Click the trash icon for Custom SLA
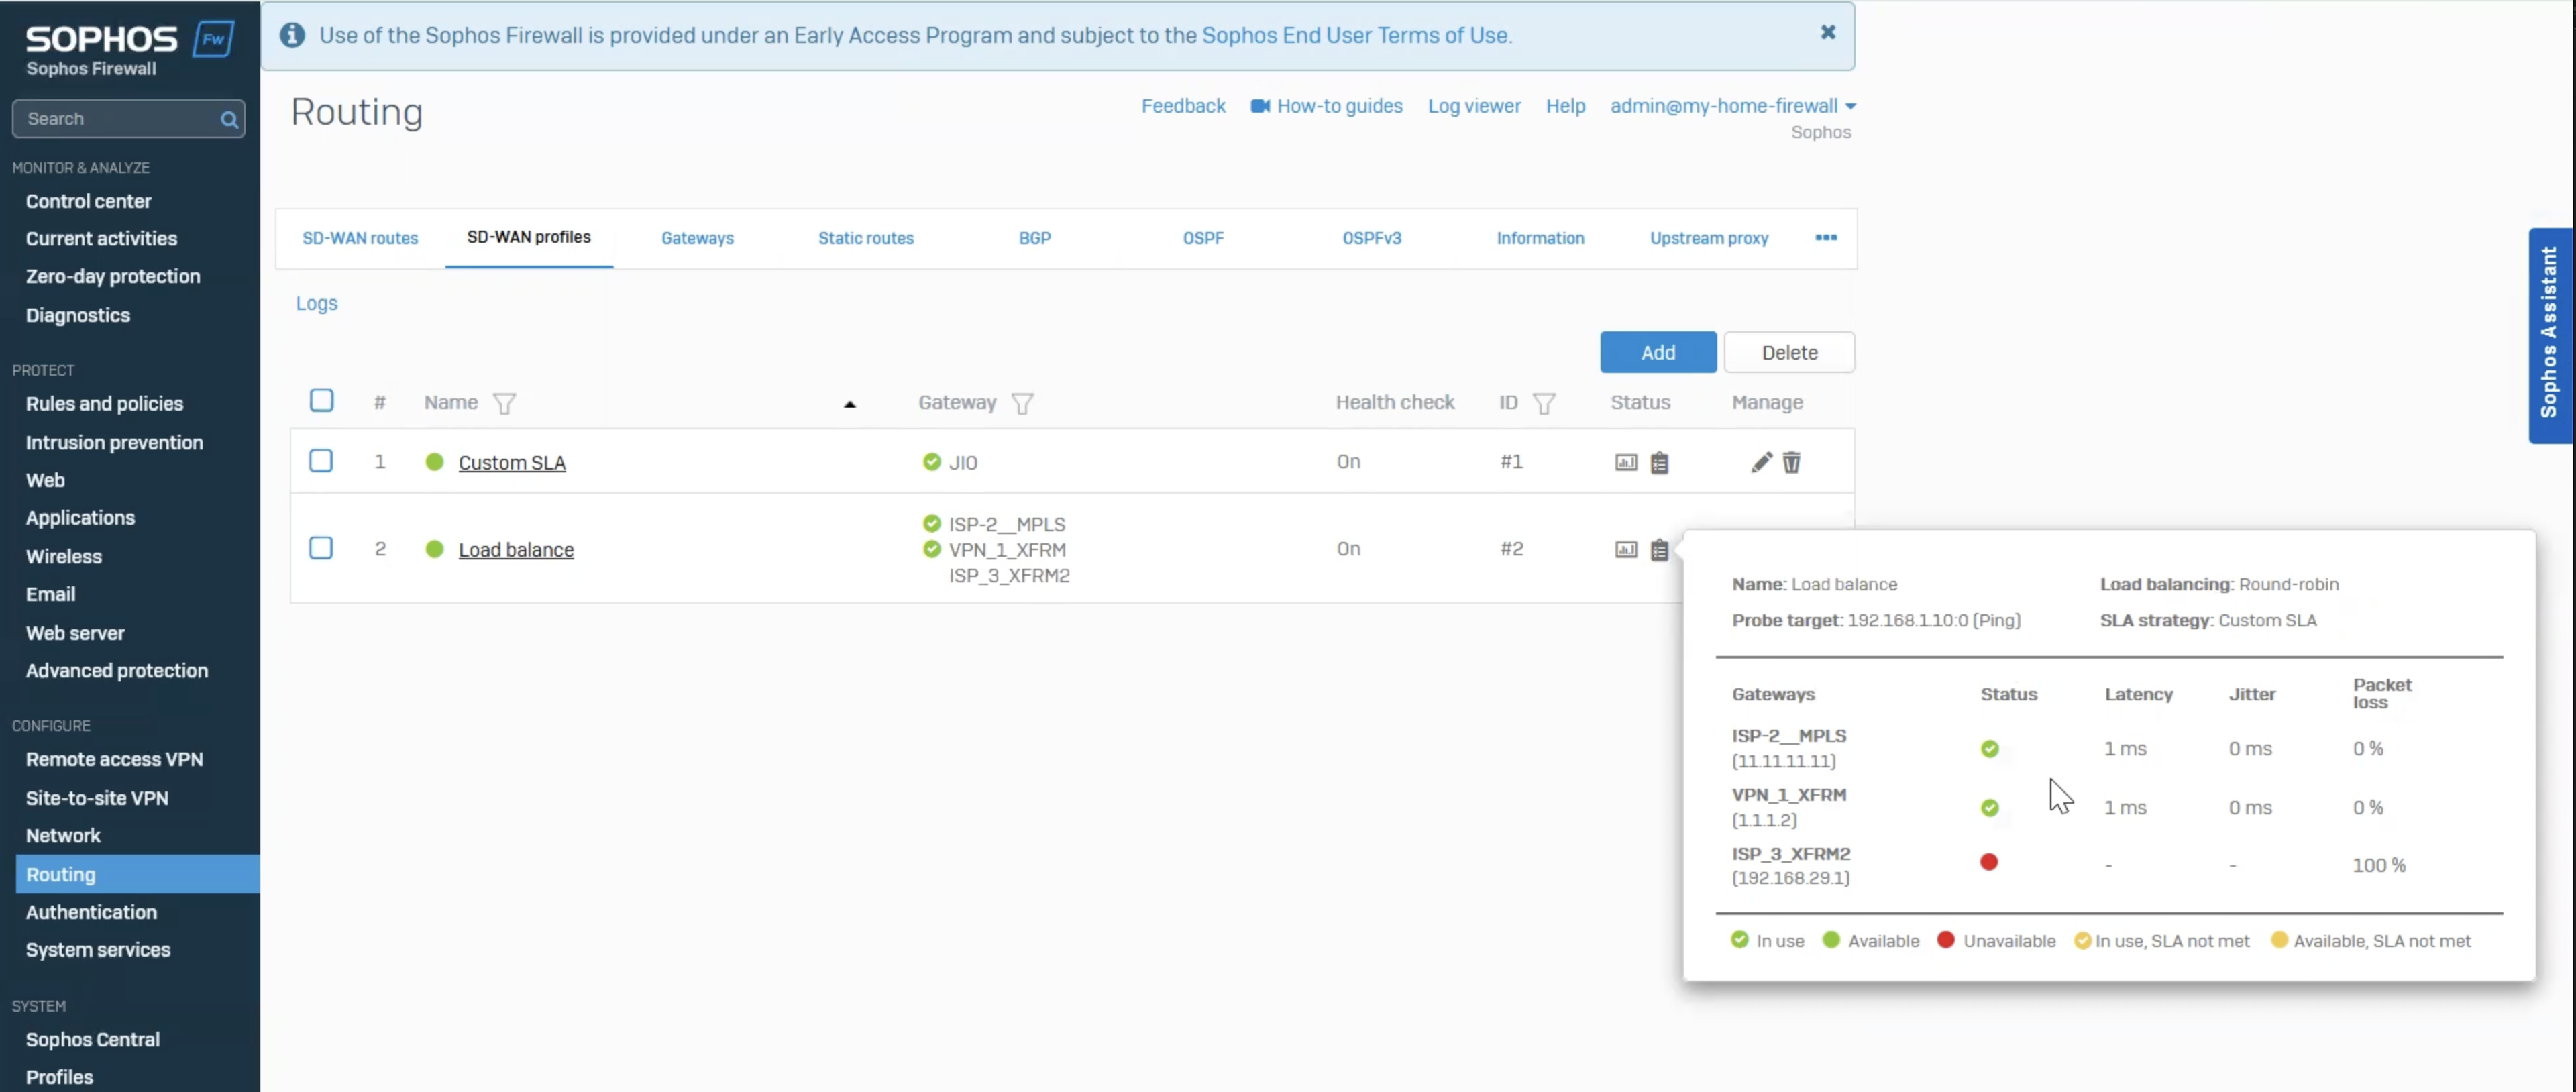This screenshot has width=2576, height=1092. point(1792,462)
